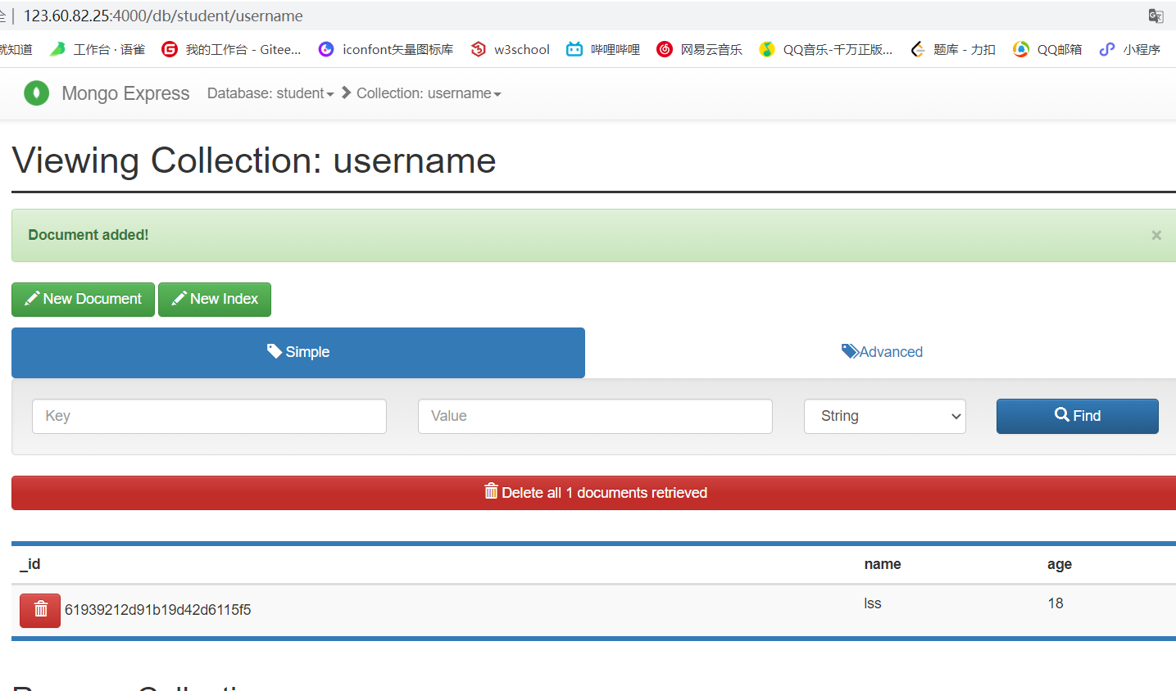The height and width of the screenshot is (691, 1176).
Task: Click the New Index button
Action: (x=215, y=299)
